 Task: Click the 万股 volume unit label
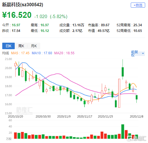tap(9, 139)
